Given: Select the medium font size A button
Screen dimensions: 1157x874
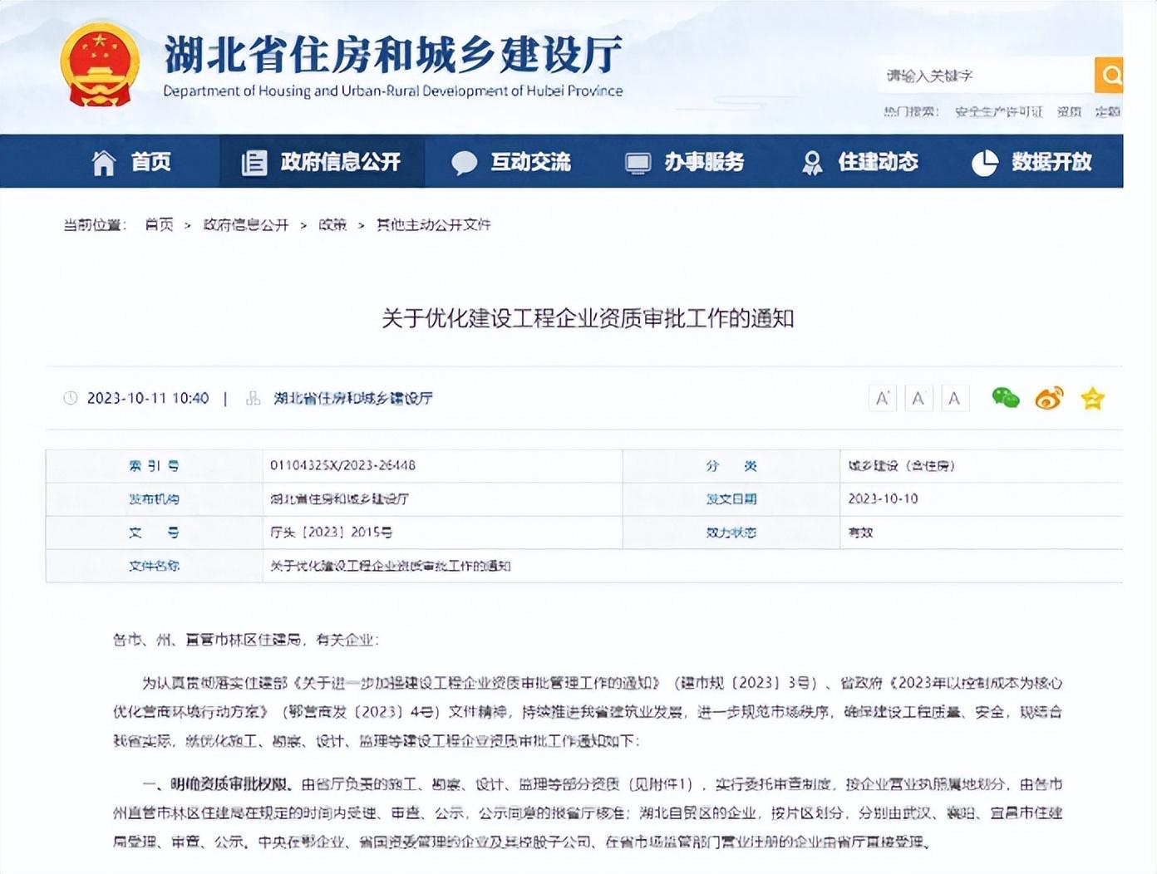Looking at the screenshot, I should [918, 399].
